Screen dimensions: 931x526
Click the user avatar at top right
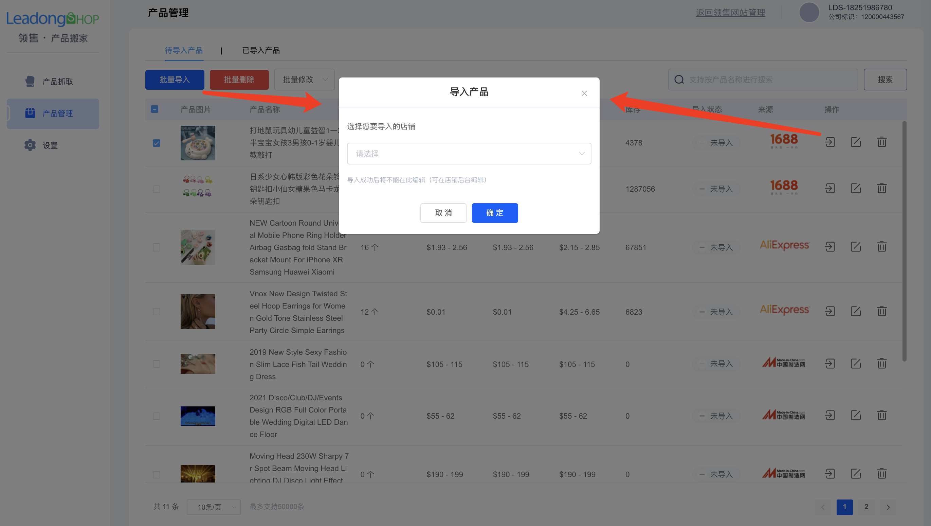pyautogui.click(x=809, y=12)
